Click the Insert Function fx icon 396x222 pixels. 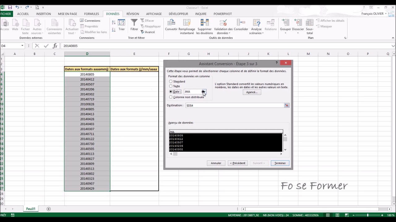point(55,46)
